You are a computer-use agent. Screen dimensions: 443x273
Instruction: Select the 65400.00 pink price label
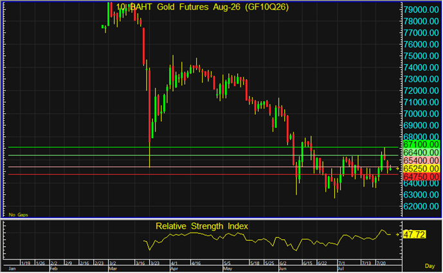pyautogui.click(x=421, y=161)
